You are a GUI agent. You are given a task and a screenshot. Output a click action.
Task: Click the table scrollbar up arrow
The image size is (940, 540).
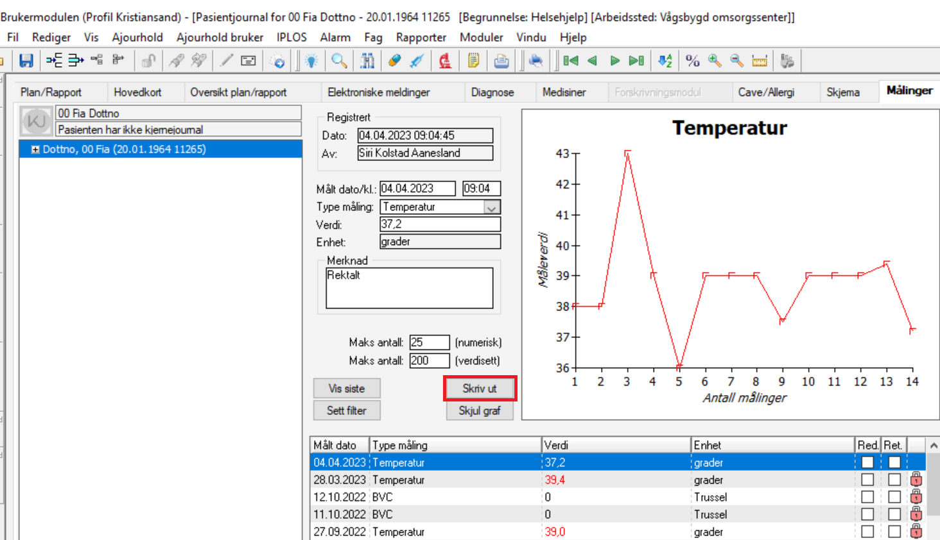coord(934,445)
